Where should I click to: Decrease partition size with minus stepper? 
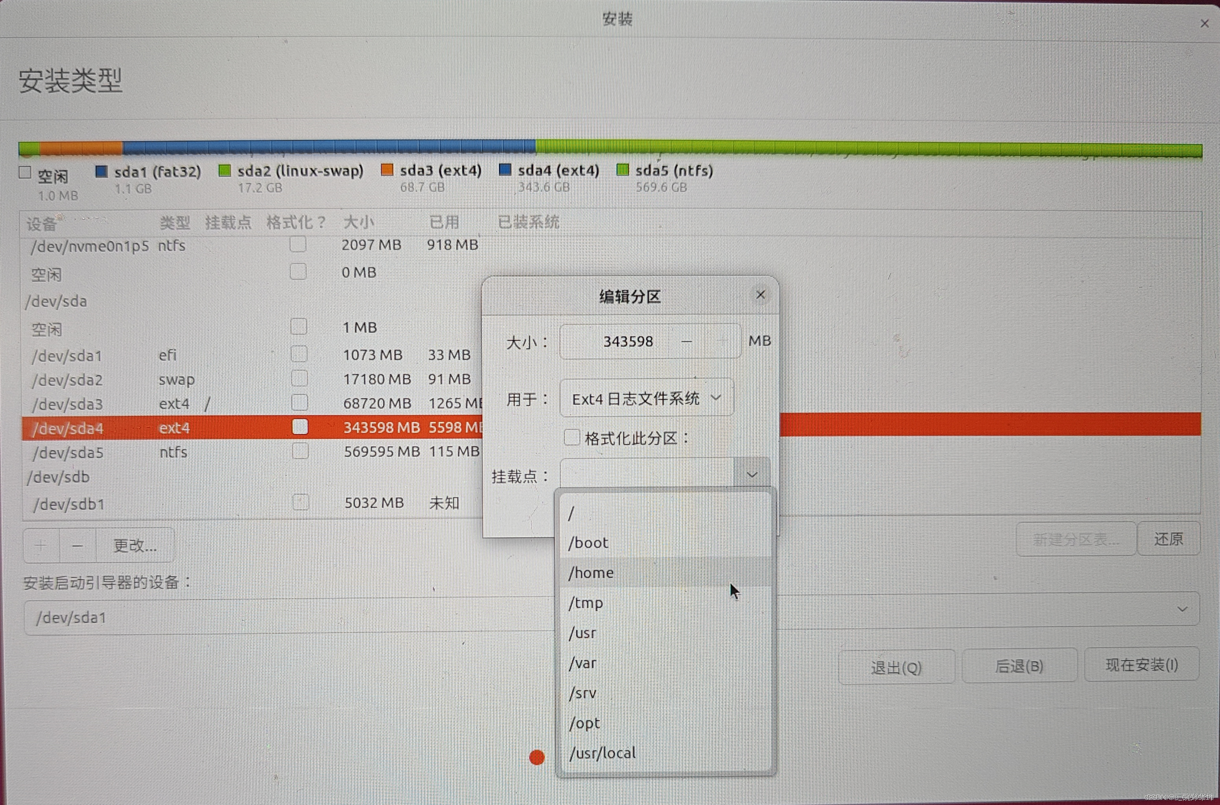click(686, 342)
